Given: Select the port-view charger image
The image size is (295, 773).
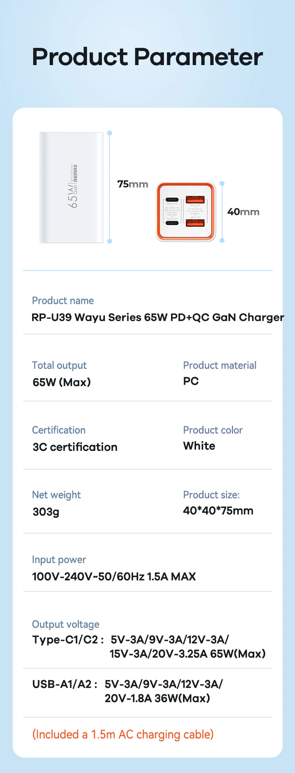Looking at the screenshot, I should coord(186,211).
